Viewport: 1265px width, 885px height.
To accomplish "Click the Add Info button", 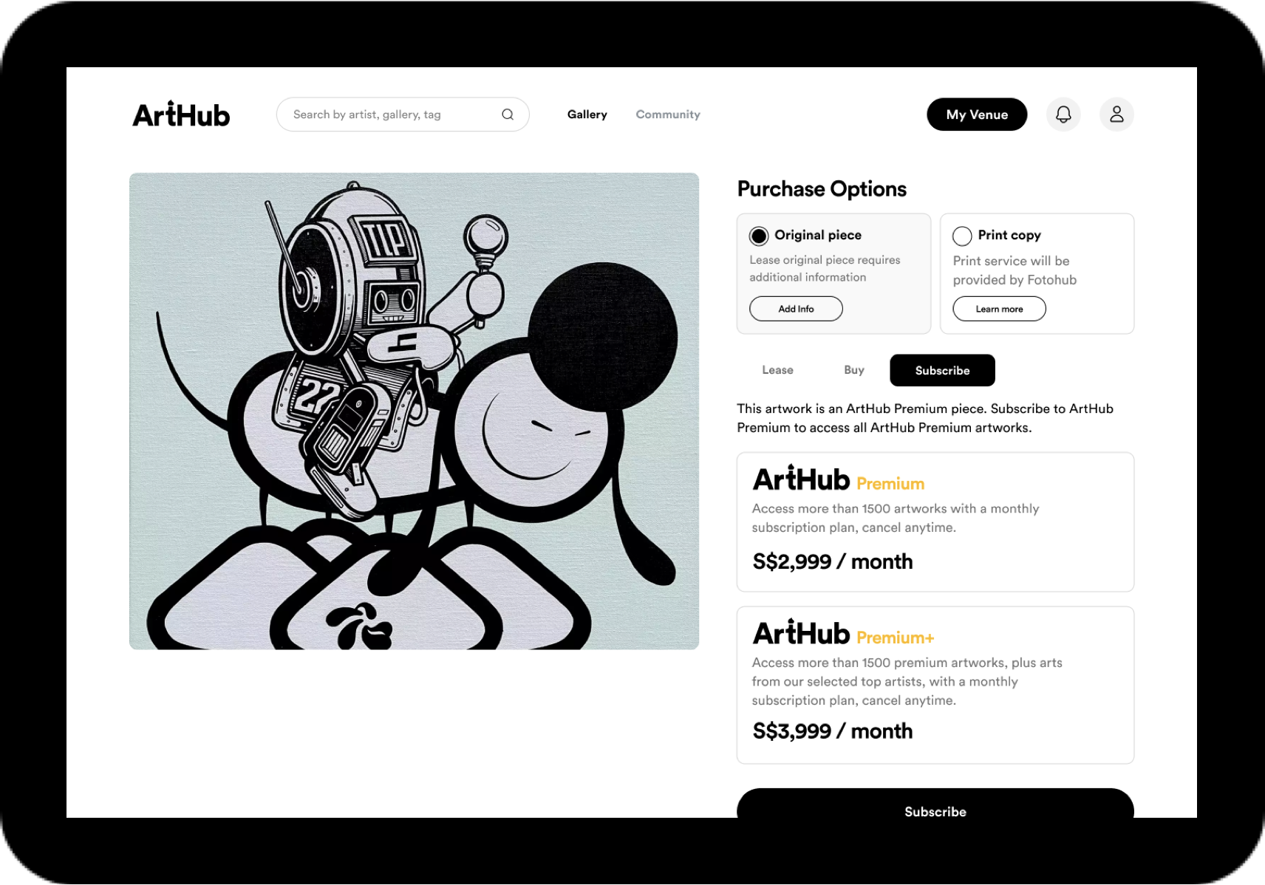I will pos(796,309).
